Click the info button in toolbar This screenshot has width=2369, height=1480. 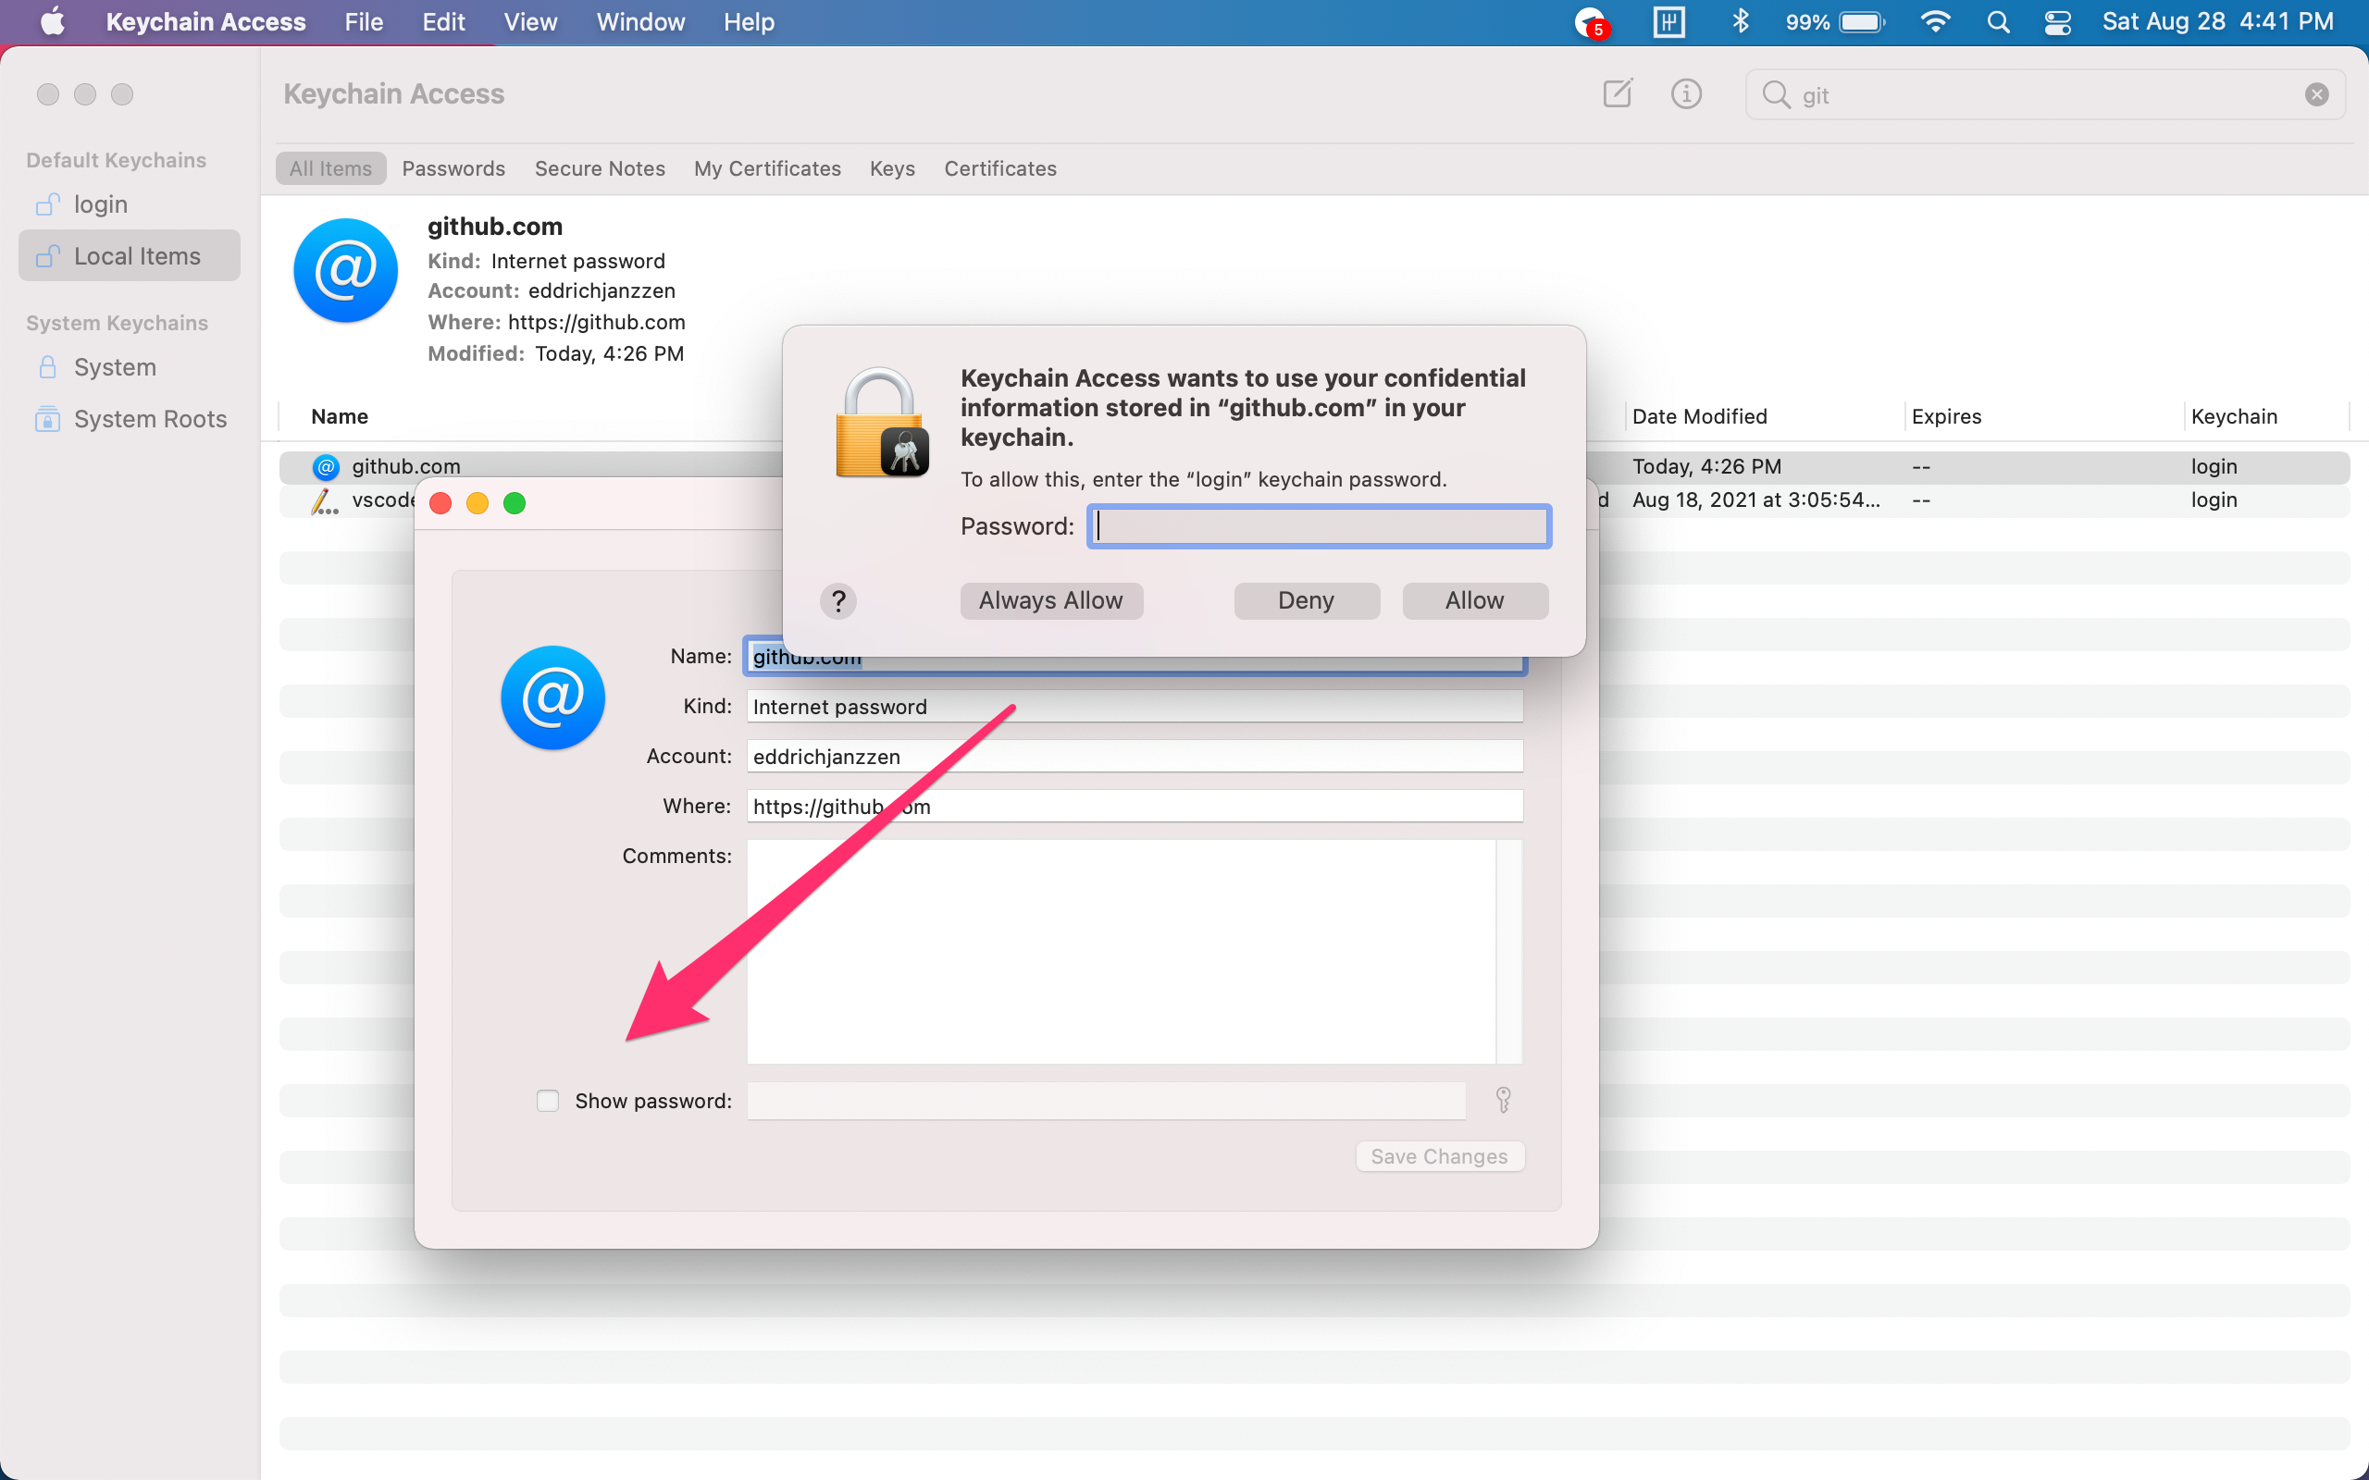1683,93
